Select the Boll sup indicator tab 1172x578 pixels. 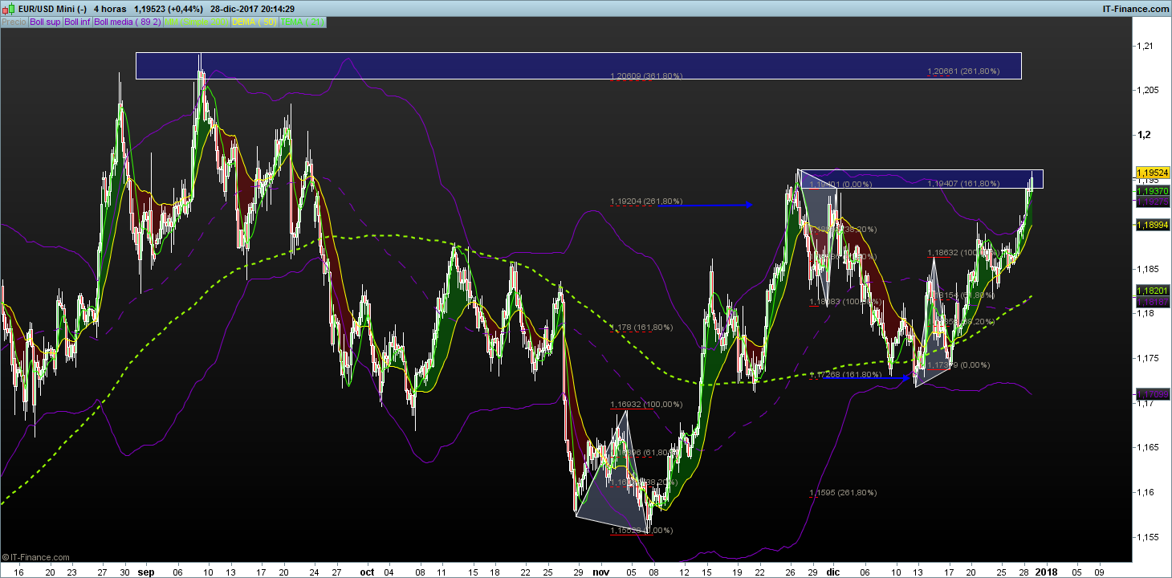pos(45,22)
